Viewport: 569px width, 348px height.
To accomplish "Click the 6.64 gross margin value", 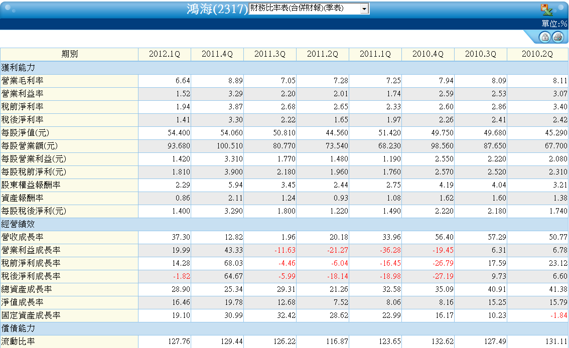I will [x=183, y=80].
